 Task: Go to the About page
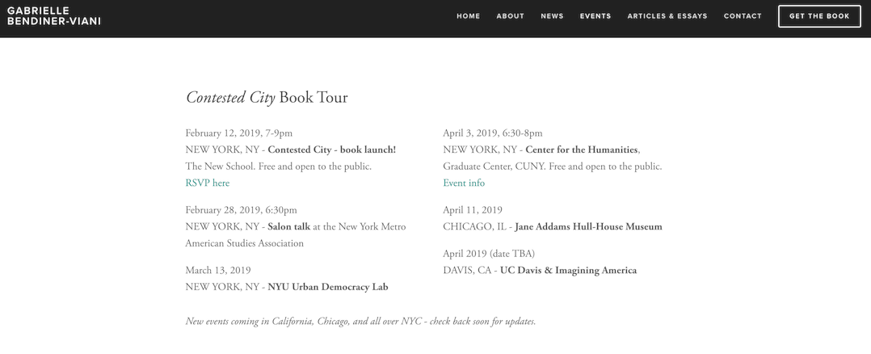coord(510,16)
